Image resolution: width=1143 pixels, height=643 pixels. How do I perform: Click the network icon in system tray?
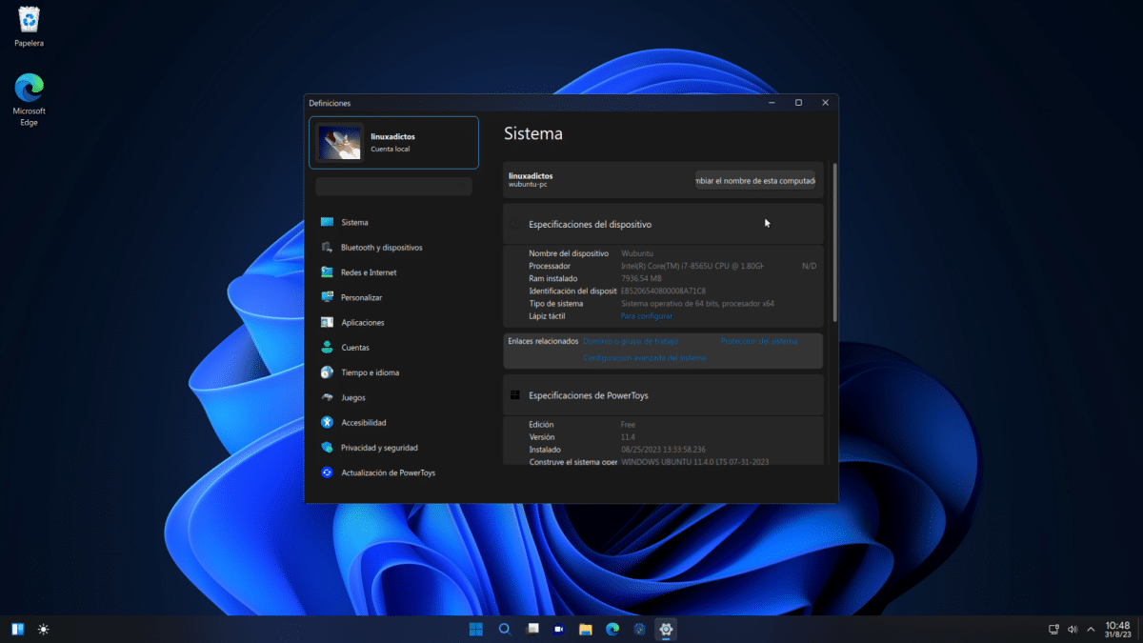[1053, 630]
